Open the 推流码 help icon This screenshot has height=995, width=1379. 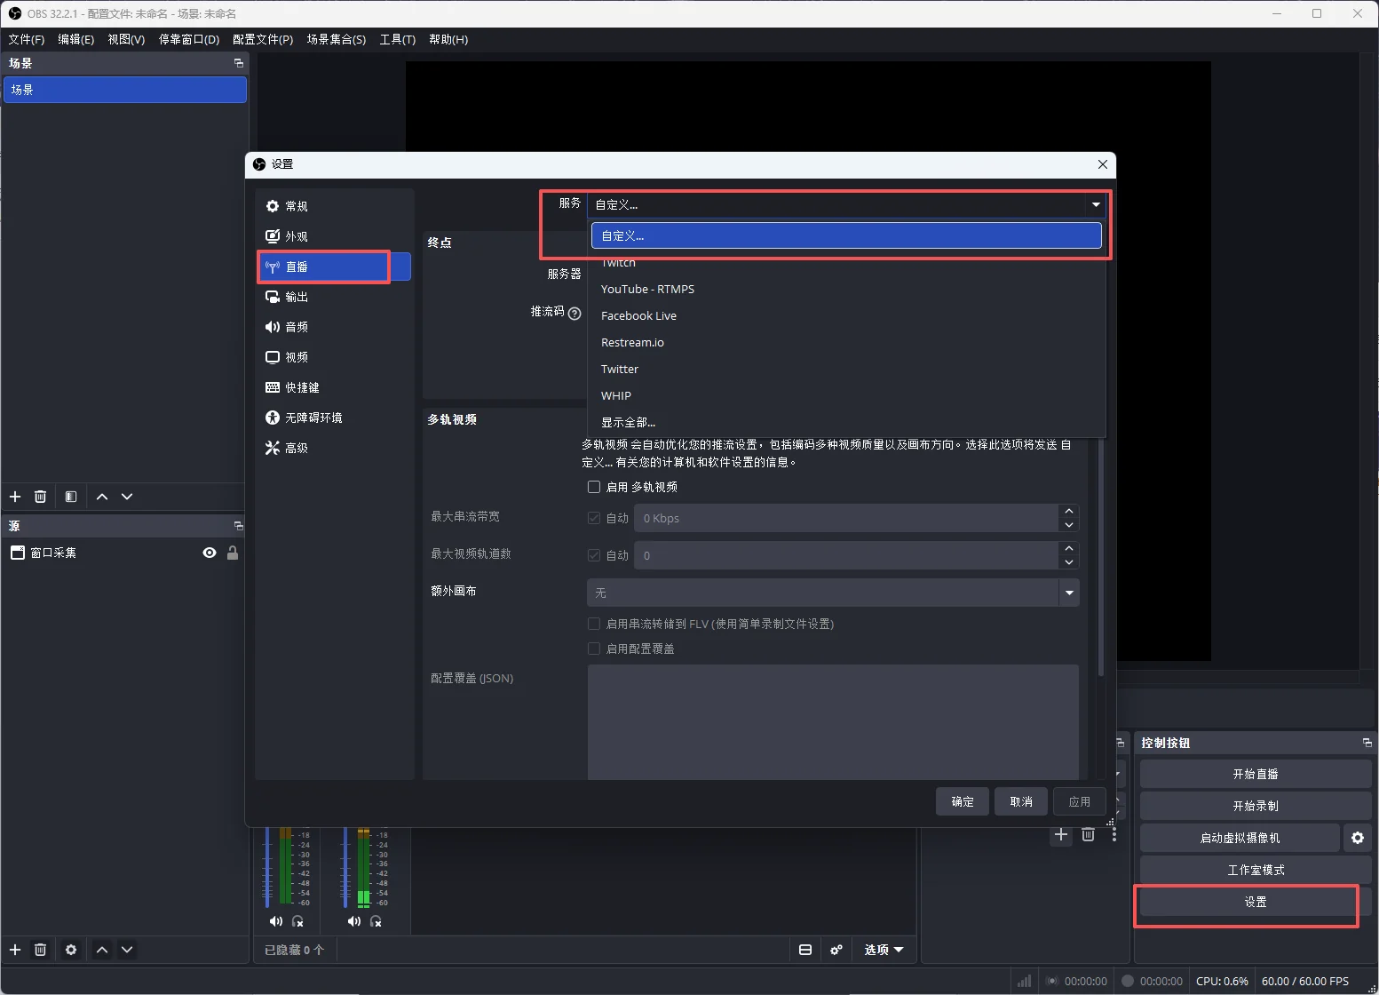(x=575, y=313)
